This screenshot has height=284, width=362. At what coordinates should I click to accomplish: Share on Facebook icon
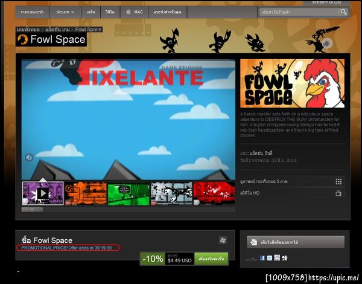pos(262,258)
